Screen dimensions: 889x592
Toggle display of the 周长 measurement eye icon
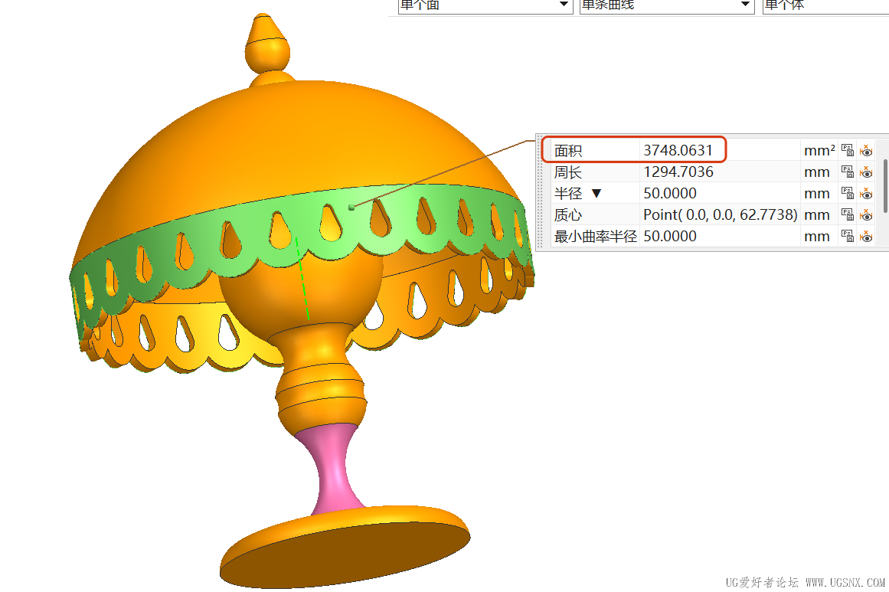866,172
